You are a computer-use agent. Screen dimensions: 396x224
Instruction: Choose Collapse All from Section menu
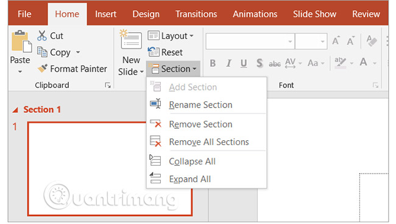click(207, 161)
